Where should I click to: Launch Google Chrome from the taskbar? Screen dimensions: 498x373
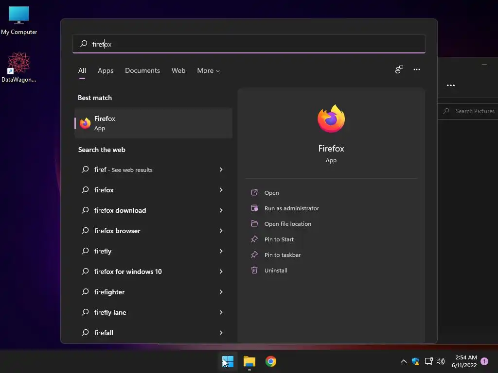pos(270,361)
